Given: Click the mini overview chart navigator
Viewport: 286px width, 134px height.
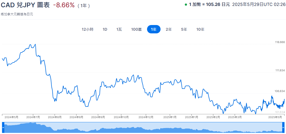Looking at the screenshot, I should [x=143, y=128].
